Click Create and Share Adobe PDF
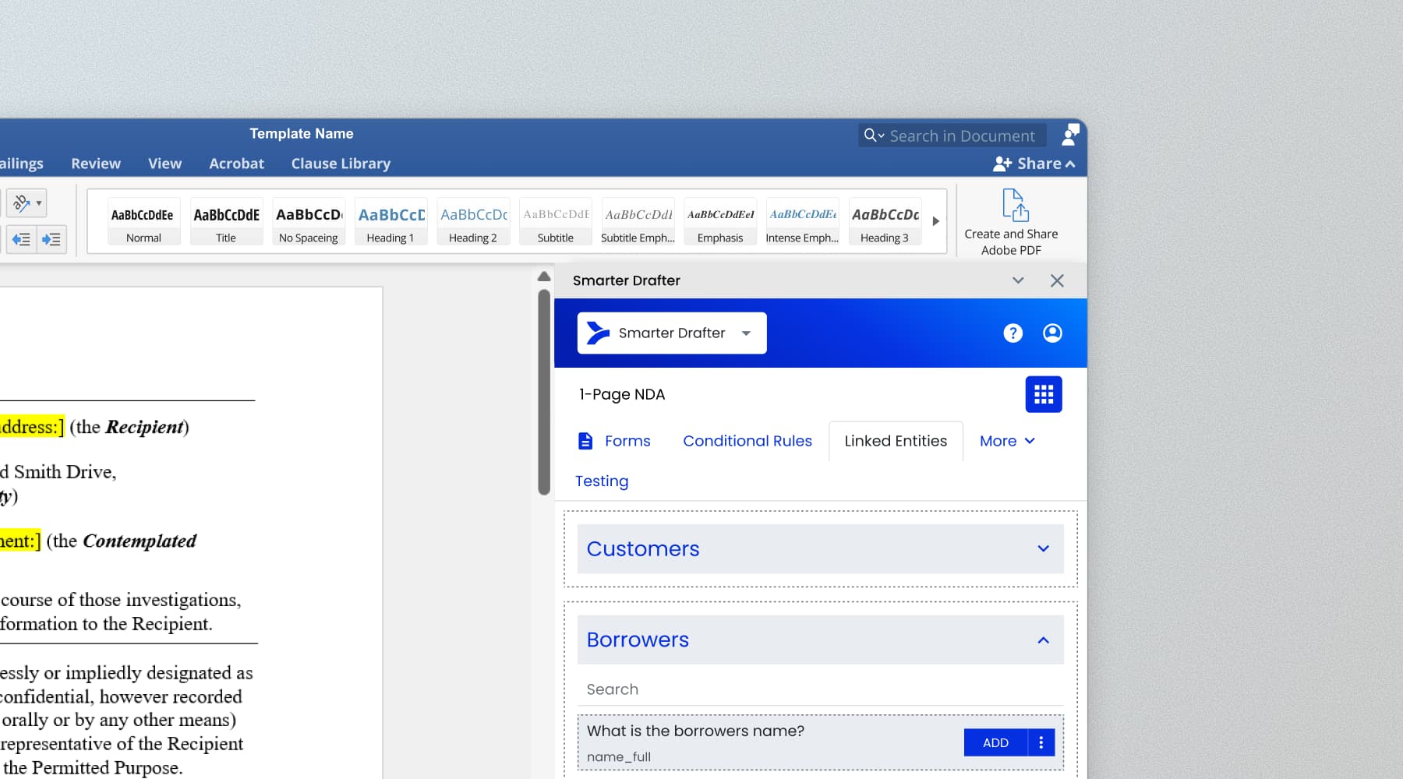This screenshot has height=779, width=1403. click(x=1011, y=222)
